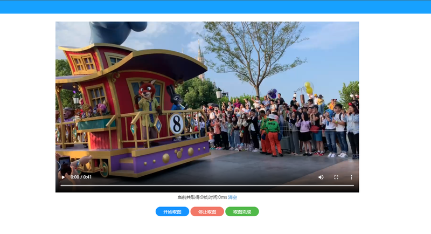Click the 清空 link
This screenshot has width=431, height=234.
tap(233, 197)
